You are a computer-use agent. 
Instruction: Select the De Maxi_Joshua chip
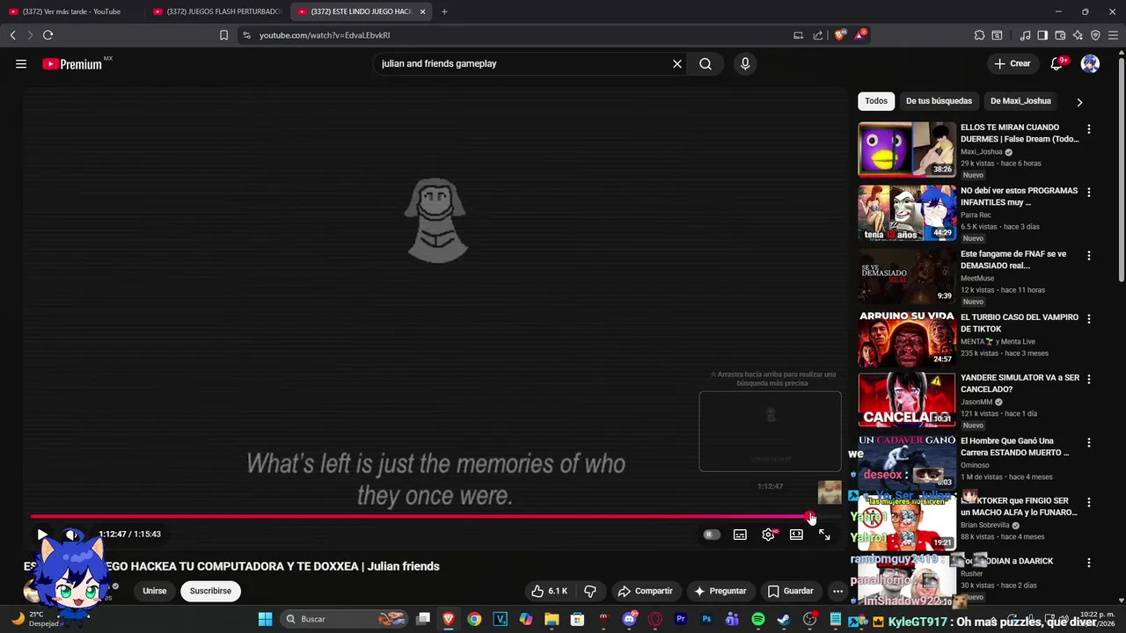pos(1020,101)
